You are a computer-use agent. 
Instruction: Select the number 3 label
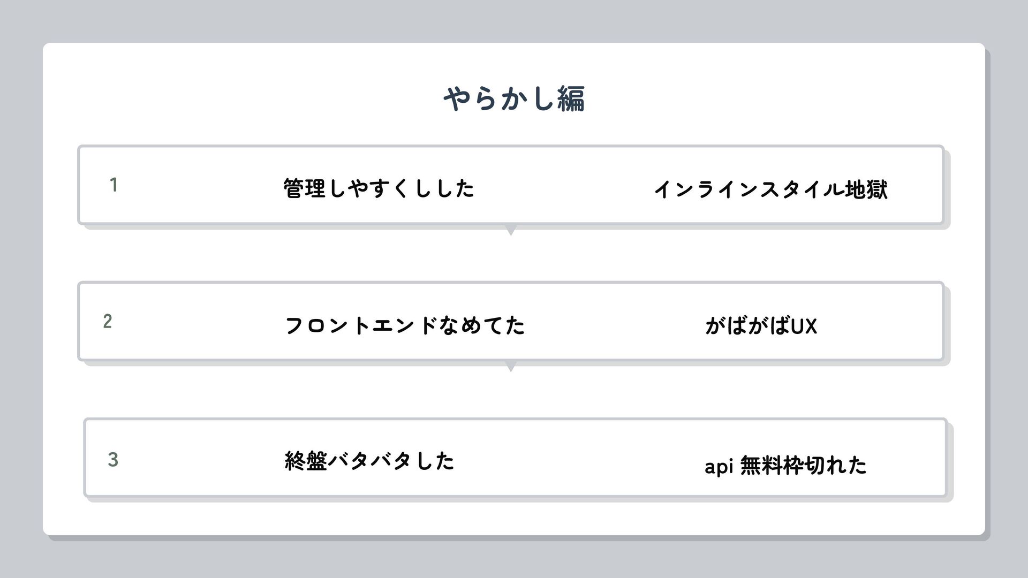point(113,459)
